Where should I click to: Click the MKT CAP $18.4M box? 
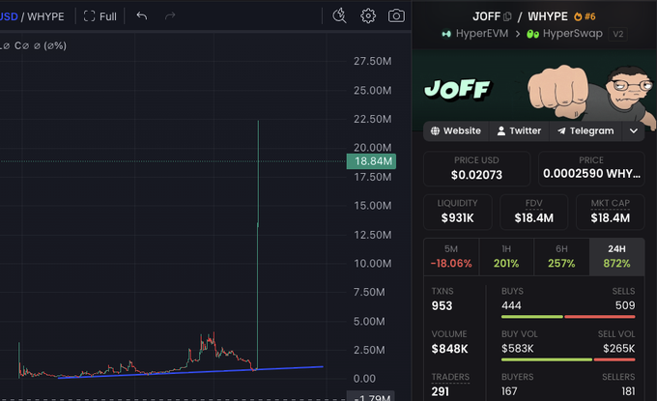tap(610, 212)
